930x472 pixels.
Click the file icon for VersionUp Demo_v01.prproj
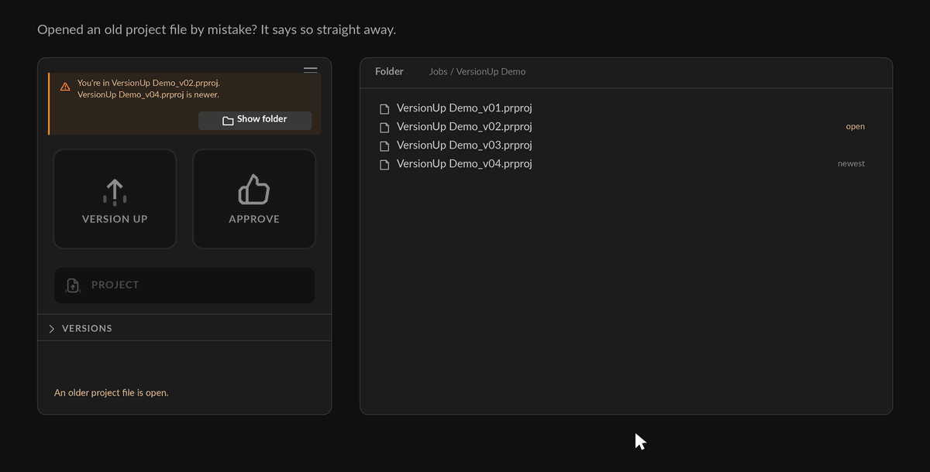384,109
